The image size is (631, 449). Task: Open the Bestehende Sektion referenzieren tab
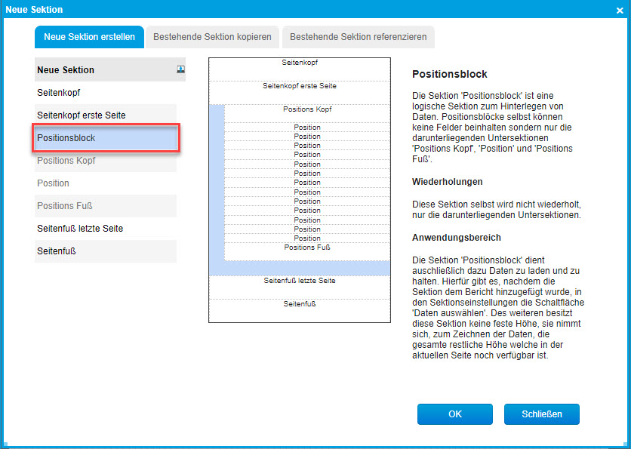pyautogui.click(x=358, y=36)
